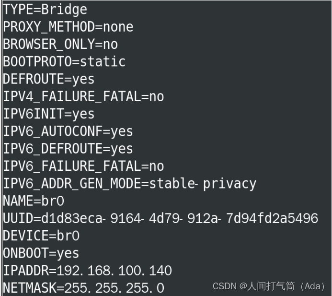The height and width of the screenshot is (296, 332).
Task: Click the BROWSER_ONLY=no line
Action: tap(60, 44)
